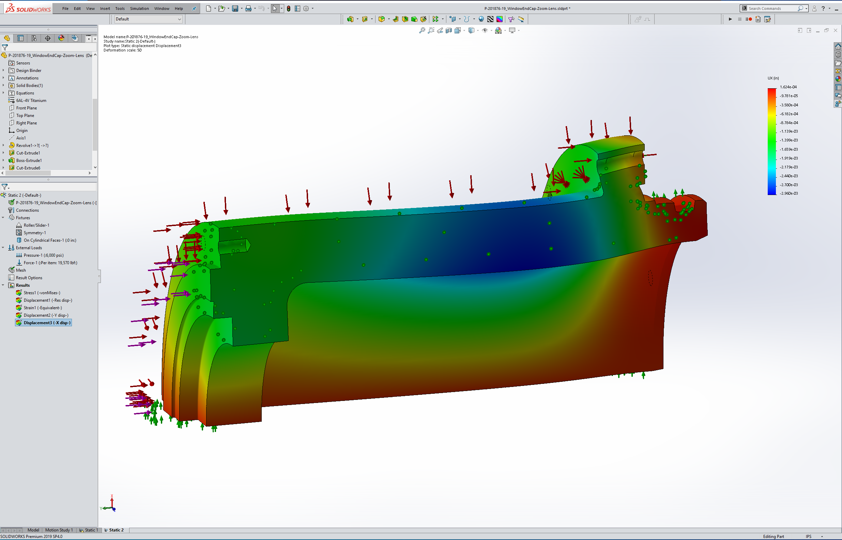Click the Curvature rainbow icon
Image resolution: width=842 pixels, height=540 pixels.
click(x=500, y=19)
